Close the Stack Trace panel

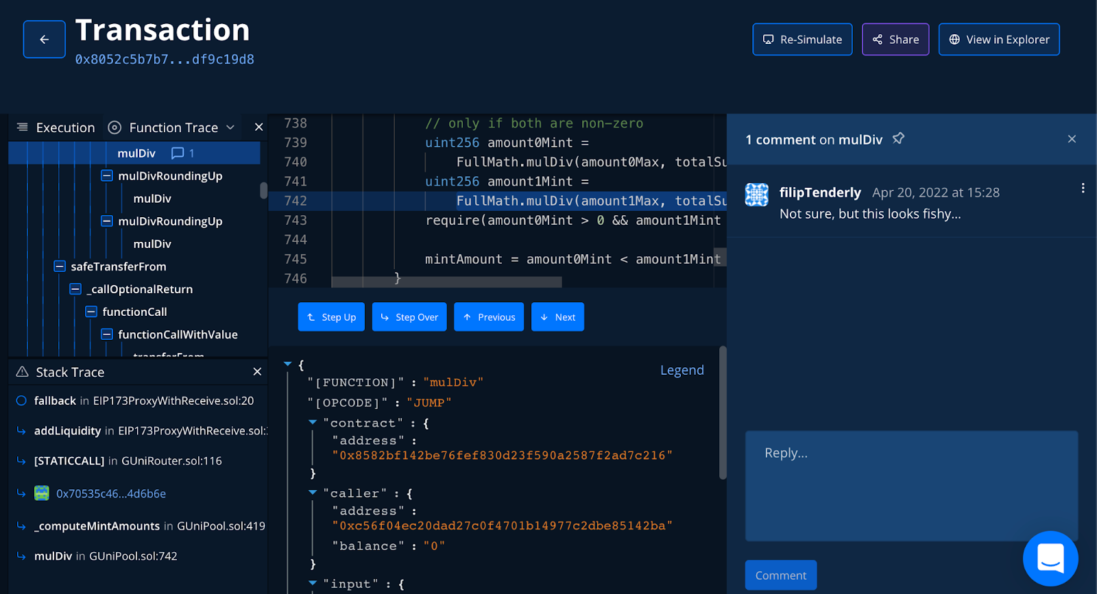point(257,371)
